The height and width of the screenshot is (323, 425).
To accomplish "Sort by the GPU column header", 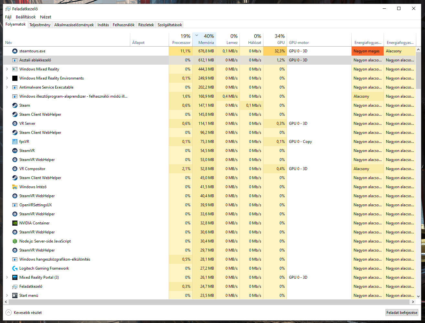I will [275, 39].
